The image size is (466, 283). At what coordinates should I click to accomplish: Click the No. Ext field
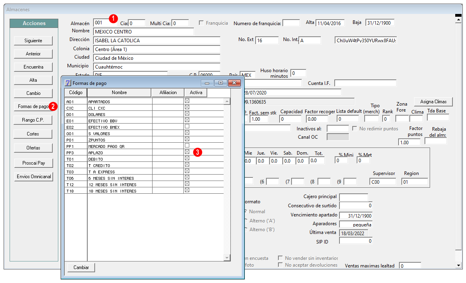(267, 40)
